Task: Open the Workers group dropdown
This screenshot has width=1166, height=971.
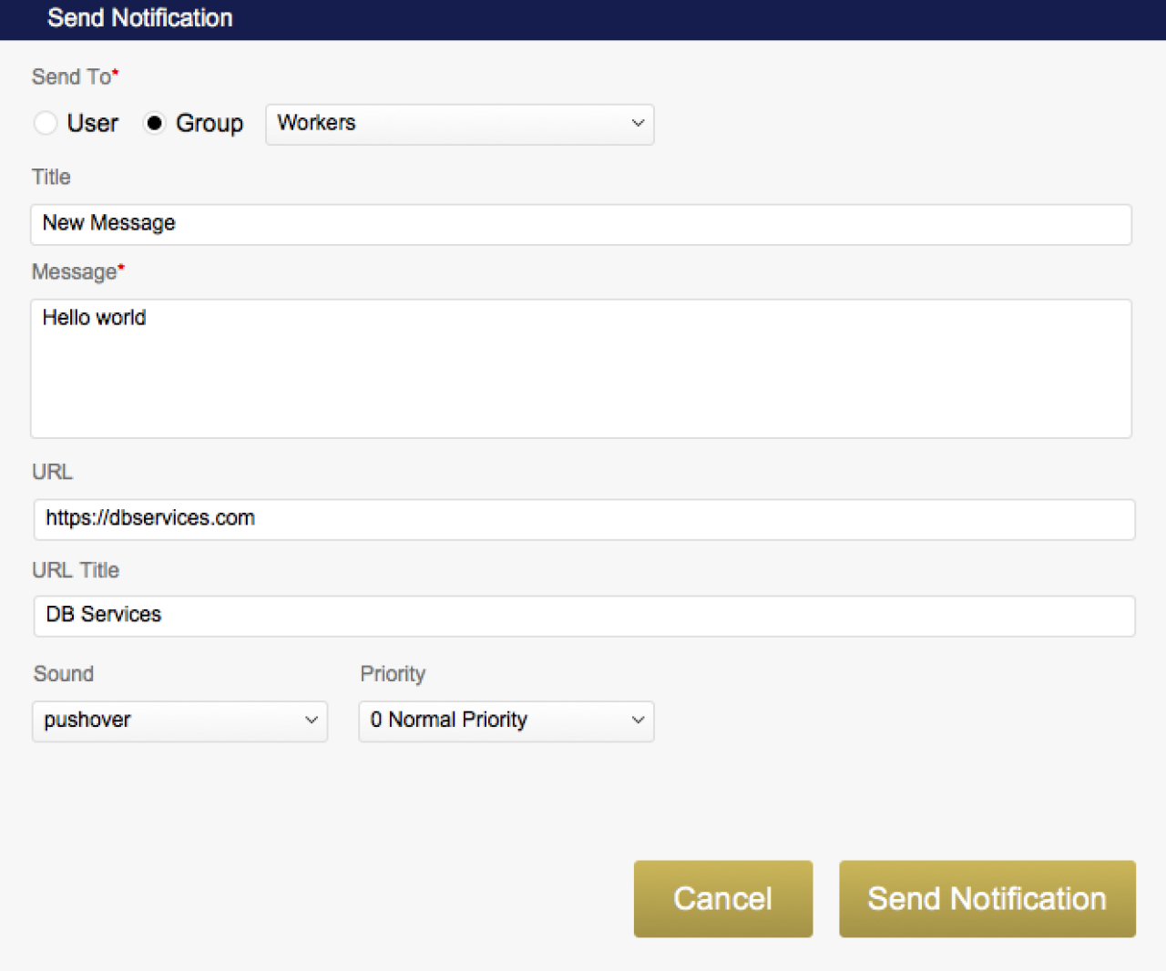Action: pos(459,124)
